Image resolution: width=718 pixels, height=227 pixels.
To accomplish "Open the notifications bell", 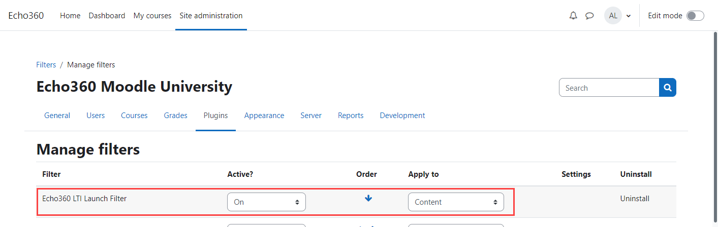I will pos(573,16).
